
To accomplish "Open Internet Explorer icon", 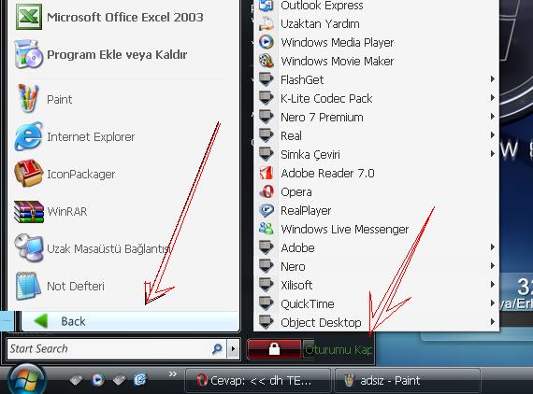I will 29,136.
